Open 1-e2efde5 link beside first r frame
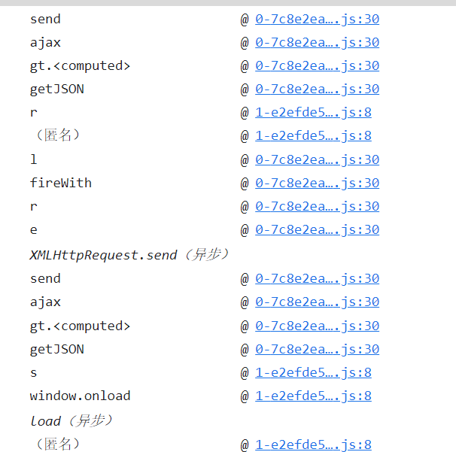 [x=313, y=112]
